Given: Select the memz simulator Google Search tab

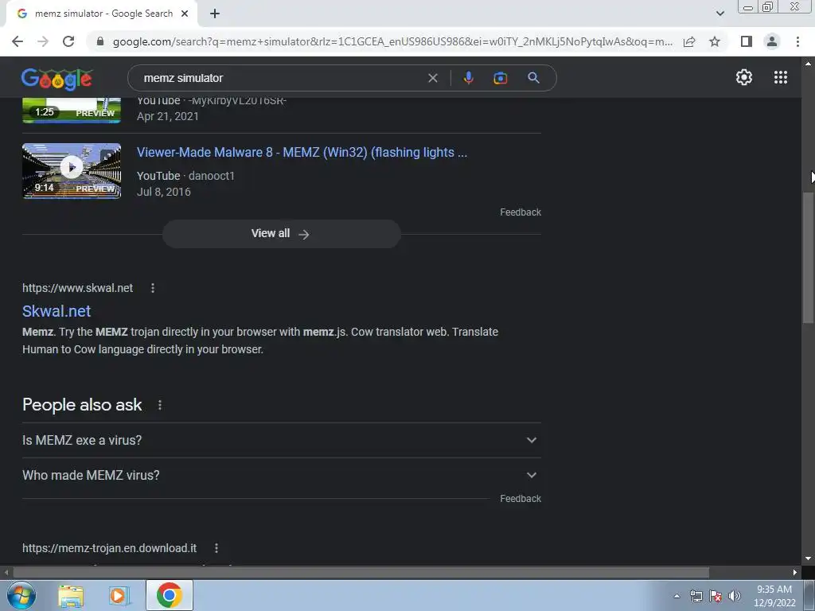Looking at the screenshot, I should (101, 14).
